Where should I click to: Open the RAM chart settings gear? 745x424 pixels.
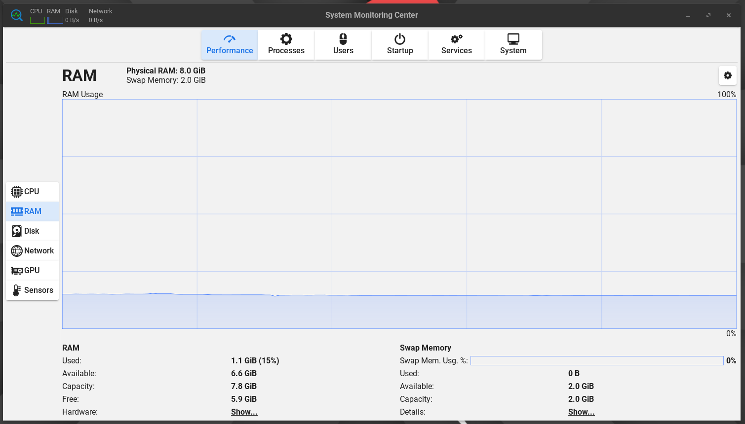pyautogui.click(x=727, y=75)
